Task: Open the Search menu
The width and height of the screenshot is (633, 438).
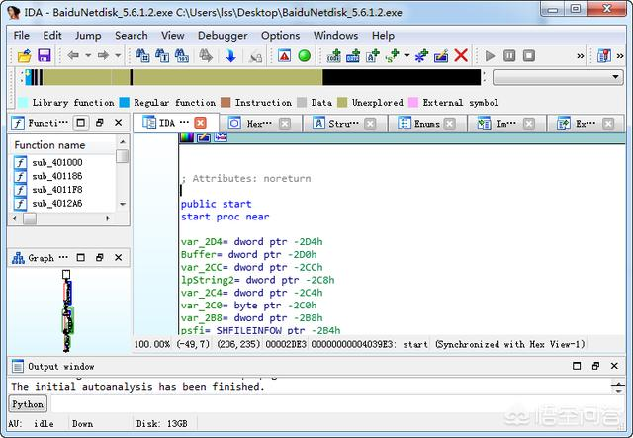Action: 132,36
